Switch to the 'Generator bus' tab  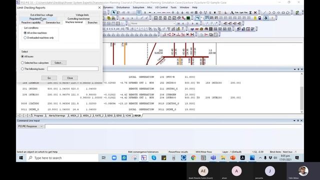click(53, 22)
